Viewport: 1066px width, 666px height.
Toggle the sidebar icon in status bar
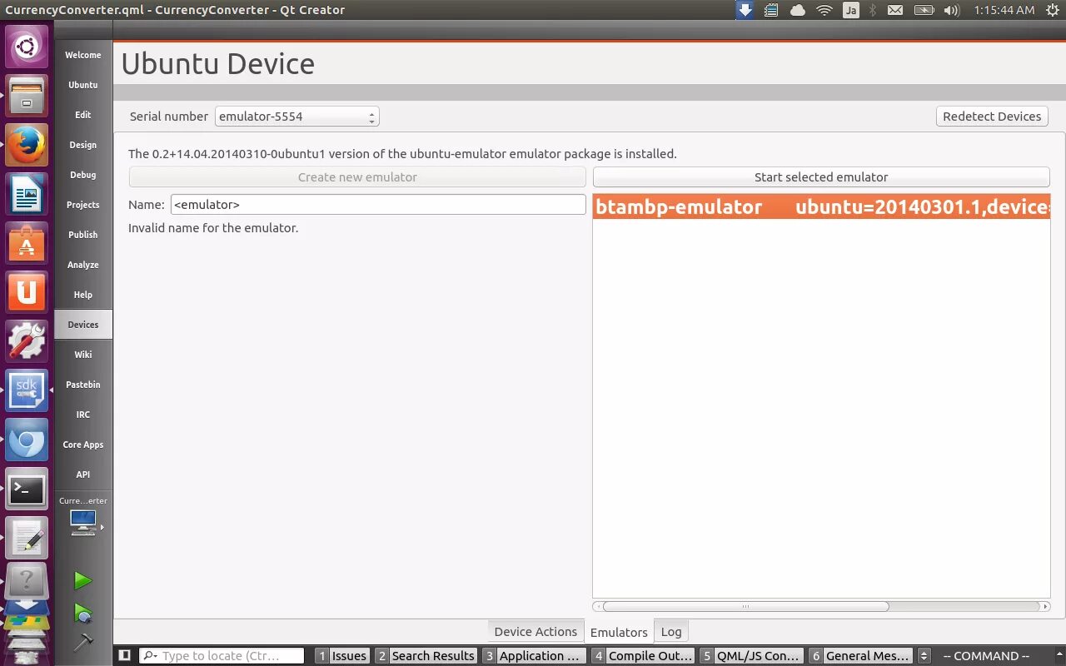124,655
